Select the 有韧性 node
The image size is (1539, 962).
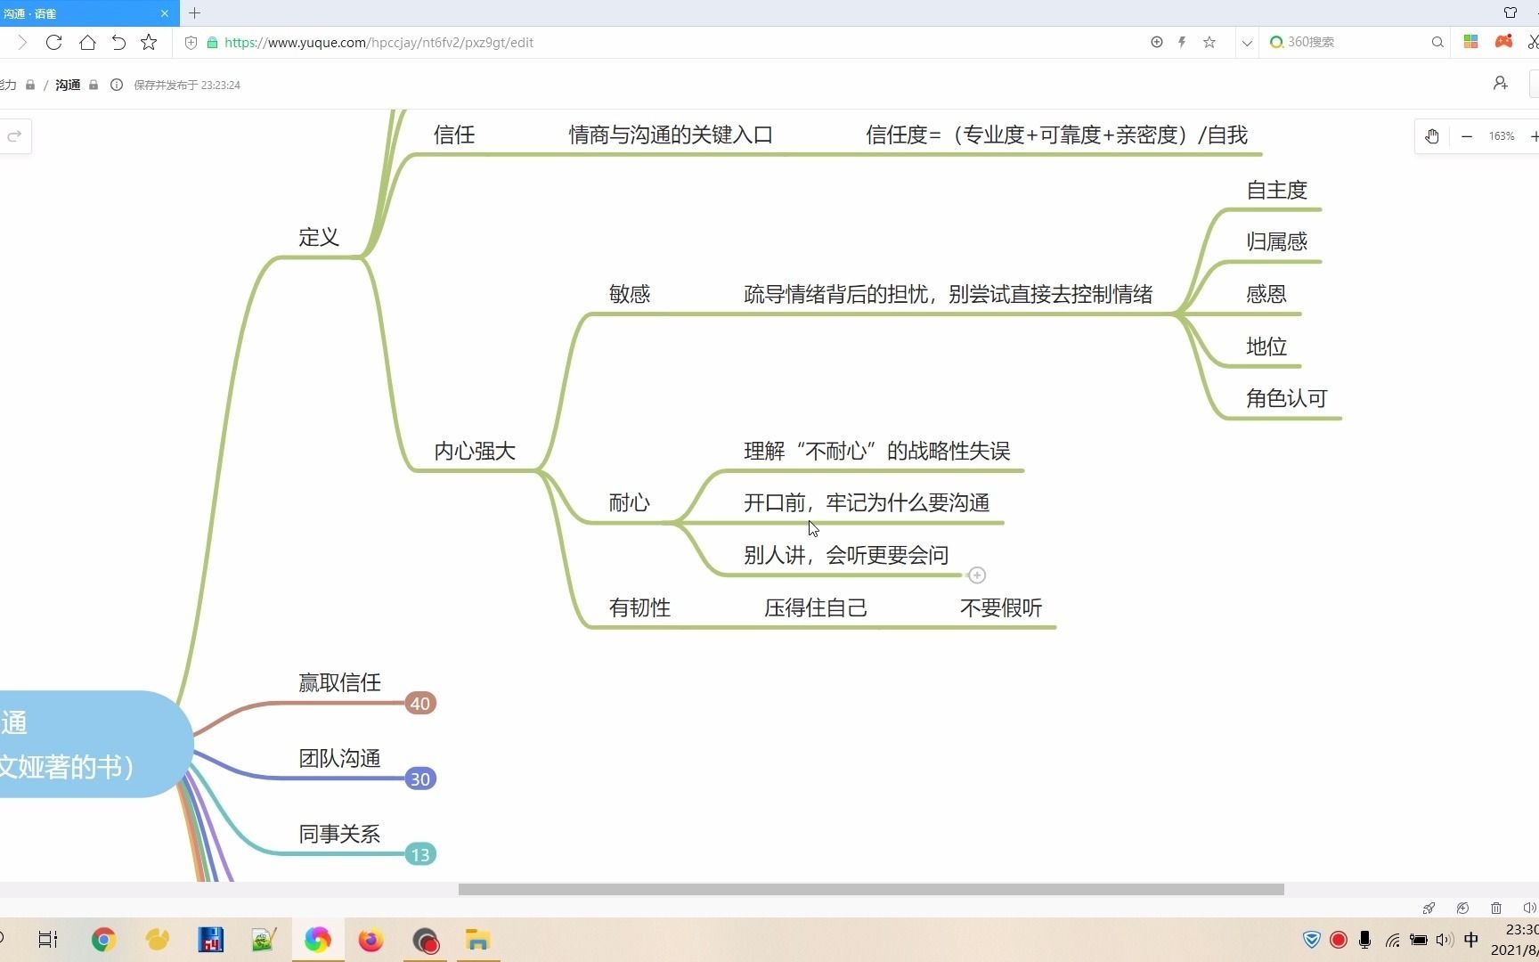tap(639, 607)
